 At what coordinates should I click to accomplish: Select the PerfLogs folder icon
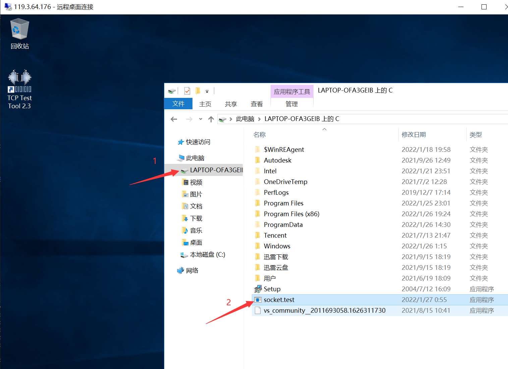258,192
